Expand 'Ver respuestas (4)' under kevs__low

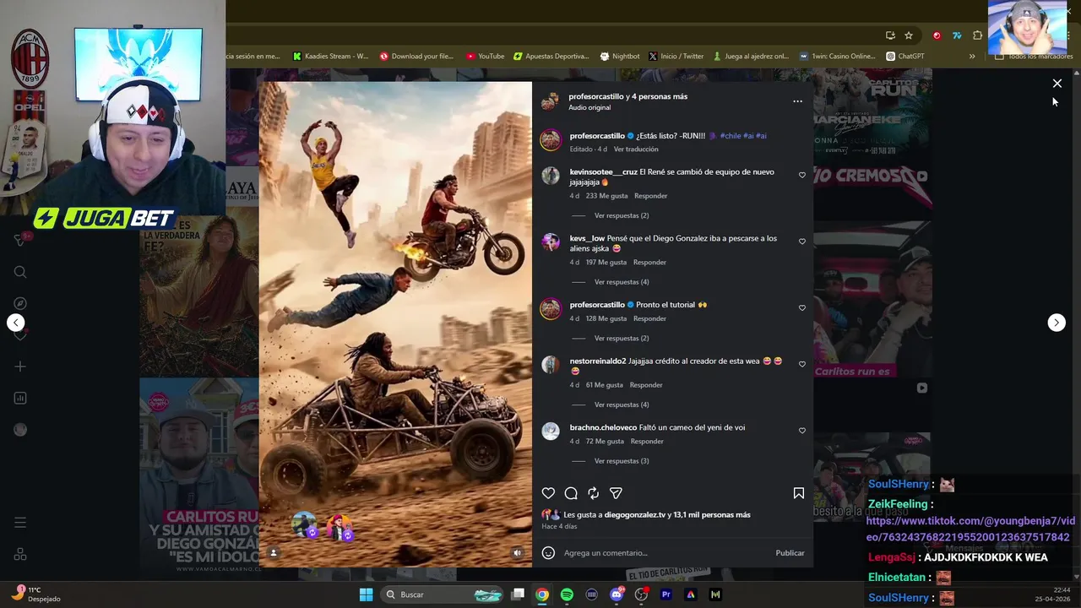[x=622, y=282]
